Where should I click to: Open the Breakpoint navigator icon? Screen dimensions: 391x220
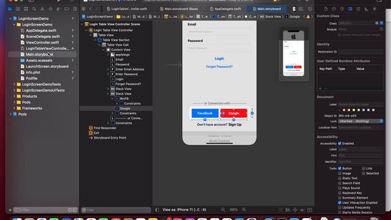point(67,9)
